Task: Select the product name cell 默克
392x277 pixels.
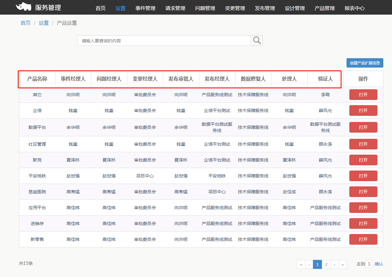Action: pos(37,160)
